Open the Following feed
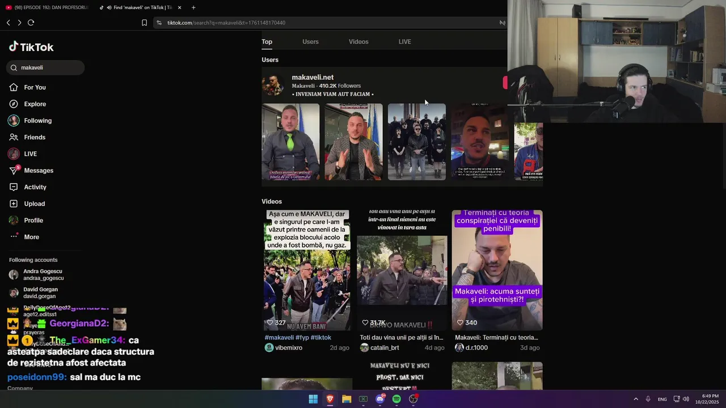This screenshot has width=726, height=408. click(x=37, y=121)
